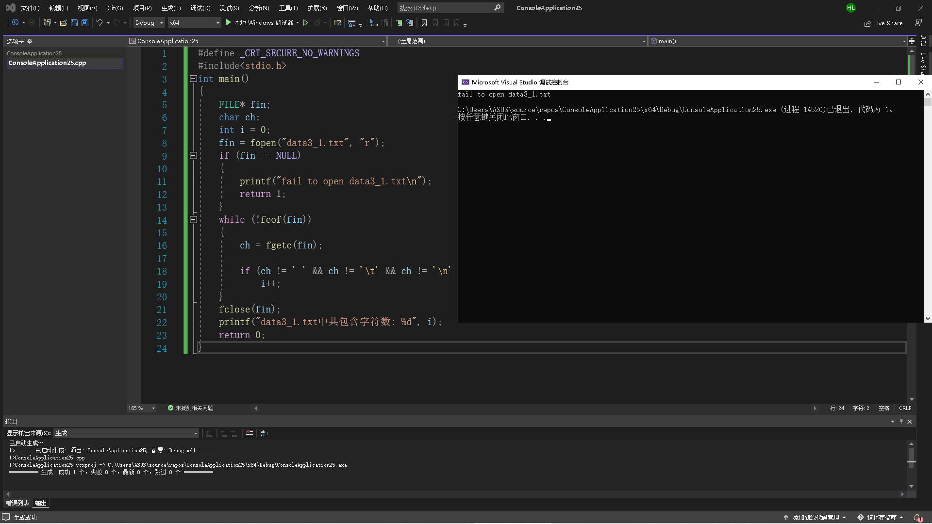Open the Debug configuration dropdown
Screen dimensions: 932x524
[x=150, y=23]
